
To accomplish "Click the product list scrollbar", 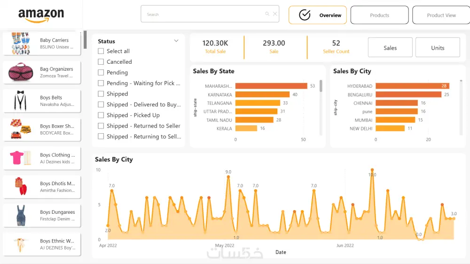I will (x=85, y=39).
